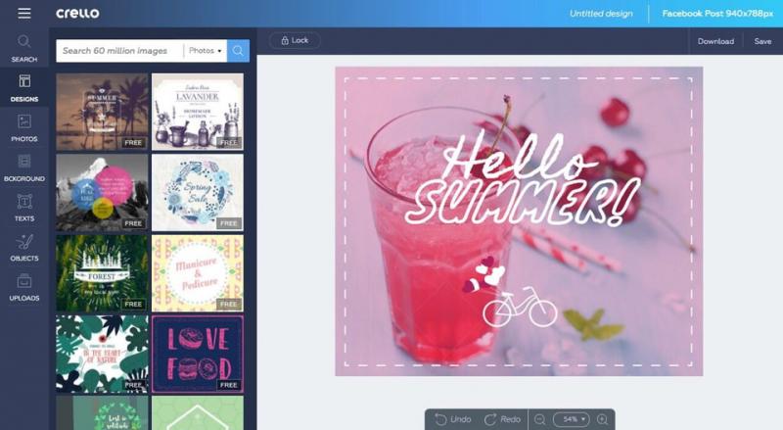Zoom out using the minus magnifier
Image resolution: width=783 pixels, height=430 pixels.
click(539, 419)
